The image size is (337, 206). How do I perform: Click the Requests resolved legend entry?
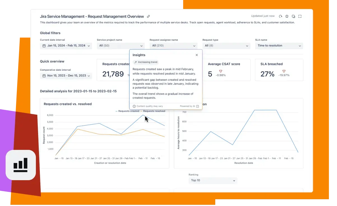point(153,111)
